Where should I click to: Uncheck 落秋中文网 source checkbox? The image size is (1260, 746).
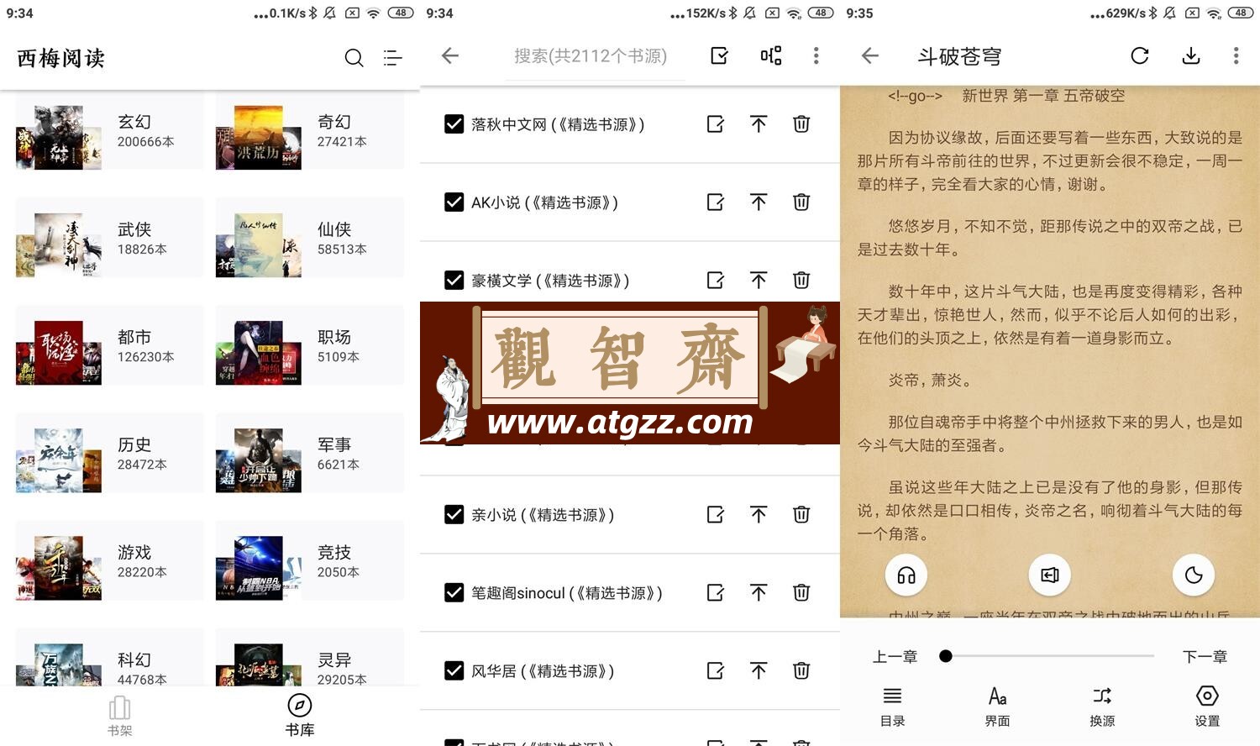(x=454, y=124)
